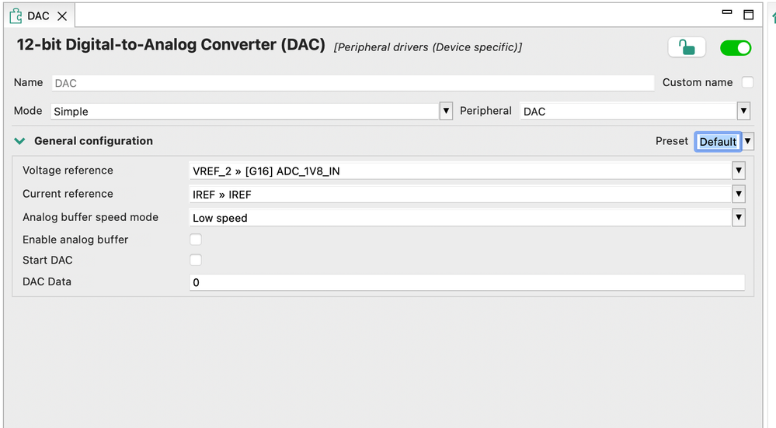The height and width of the screenshot is (428, 776).
Task: Click the DAC Data input field
Action: pyautogui.click(x=466, y=282)
